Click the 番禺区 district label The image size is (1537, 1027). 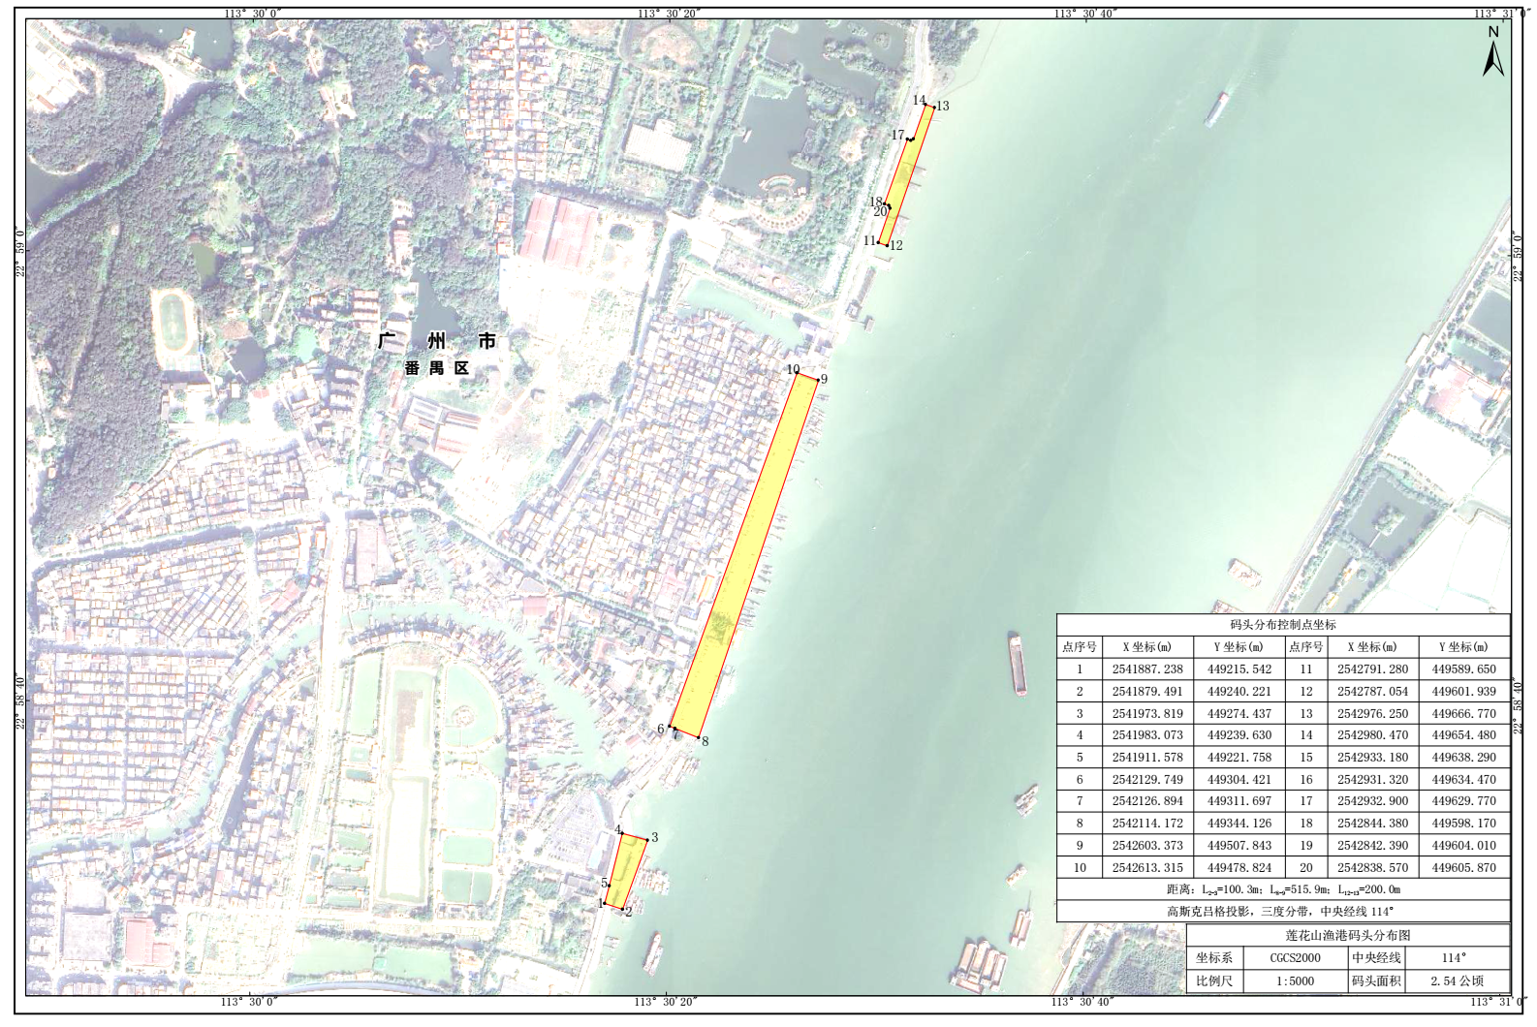click(437, 369)
